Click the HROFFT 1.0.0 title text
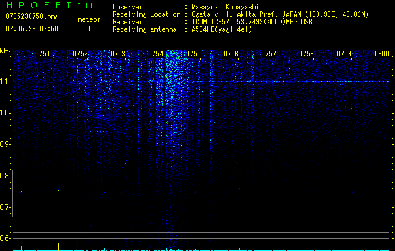Image resolution: width=395 pixels, height=251 pixels. (x=49, y=5)
